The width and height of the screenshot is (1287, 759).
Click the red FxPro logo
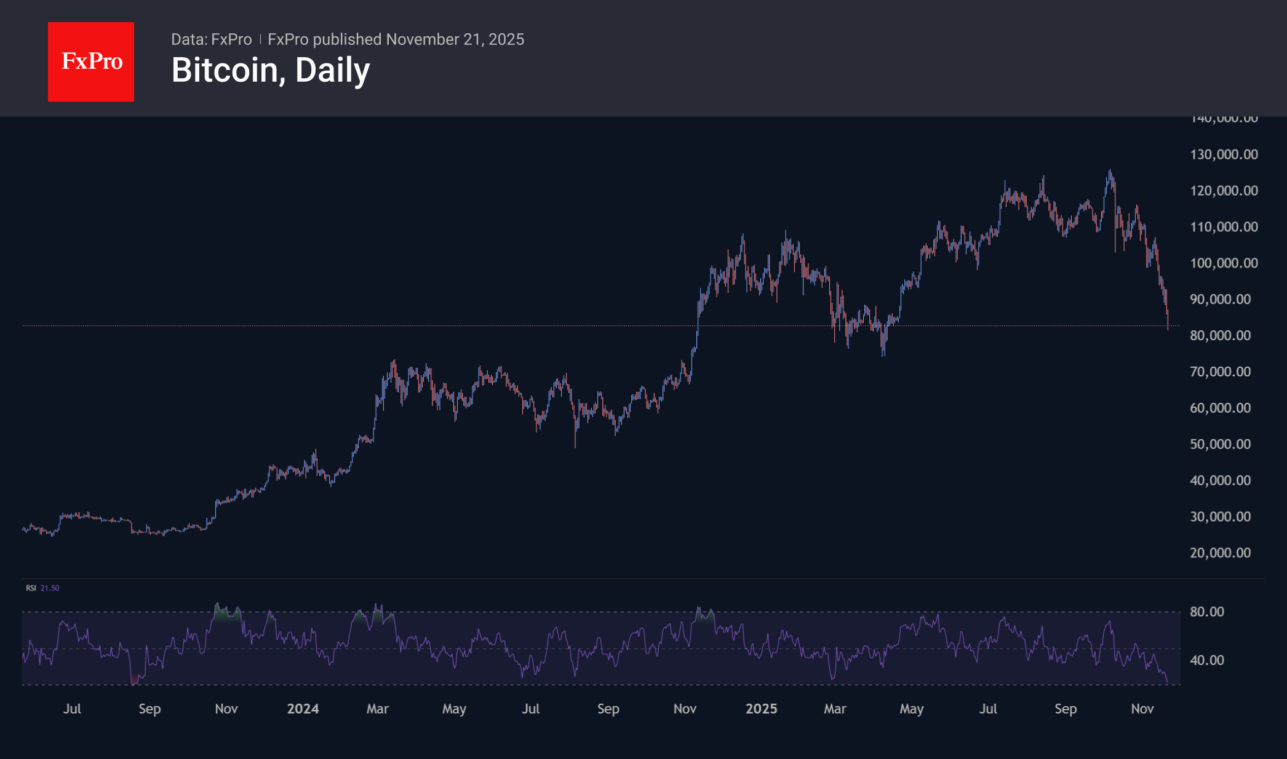91,62
